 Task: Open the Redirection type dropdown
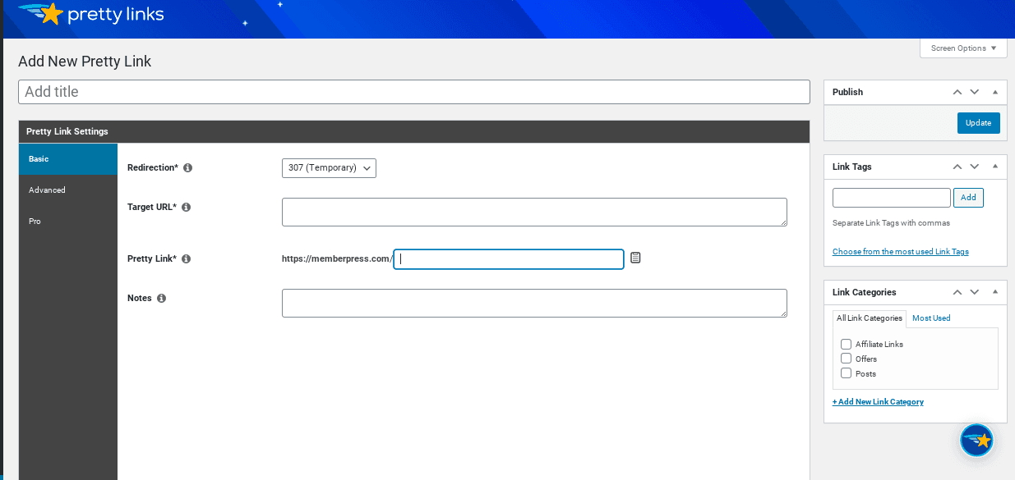coord(329,167)
